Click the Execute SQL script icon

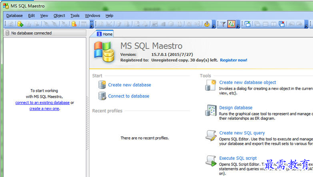click(x=211, y=161)
